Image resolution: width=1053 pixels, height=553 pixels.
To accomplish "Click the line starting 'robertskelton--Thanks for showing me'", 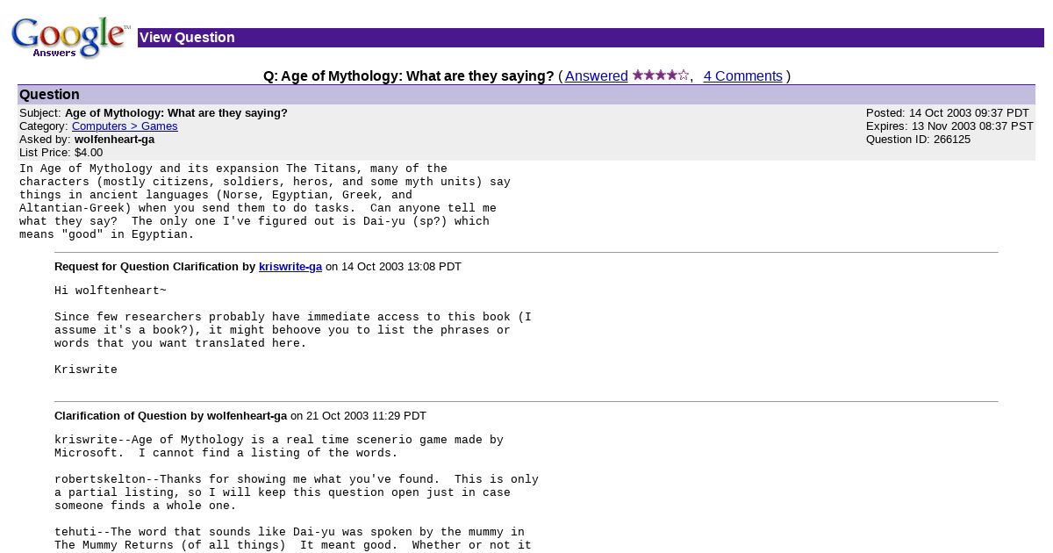I will pos(297,479).
